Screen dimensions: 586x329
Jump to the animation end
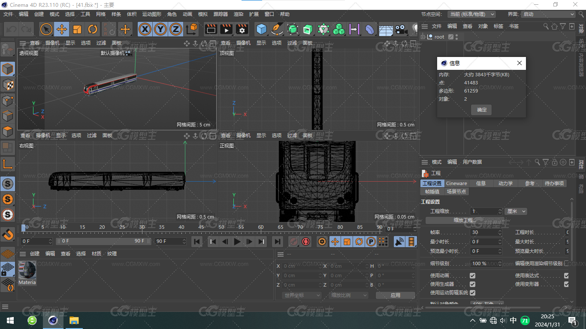click(x=278, y=242)
